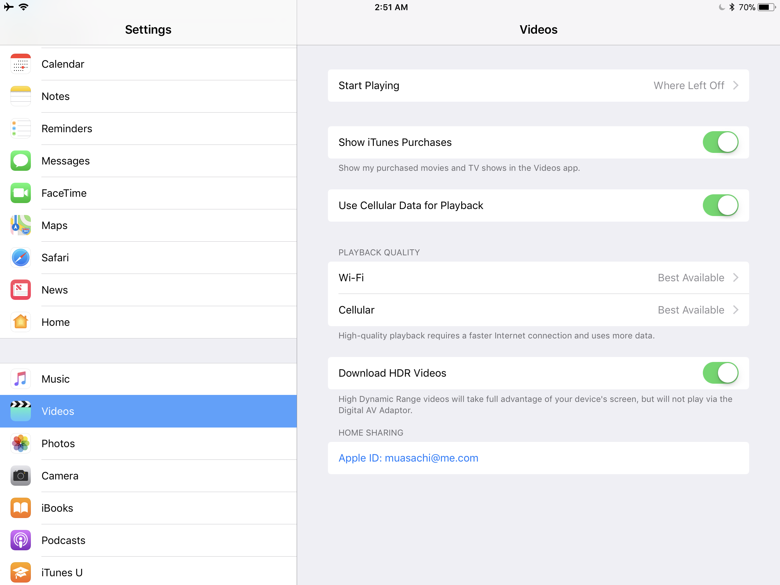The image size is (780, 585).
Task: Tap the PLAYBACK QUALITY section header
Action: click(x=379, y=252)
